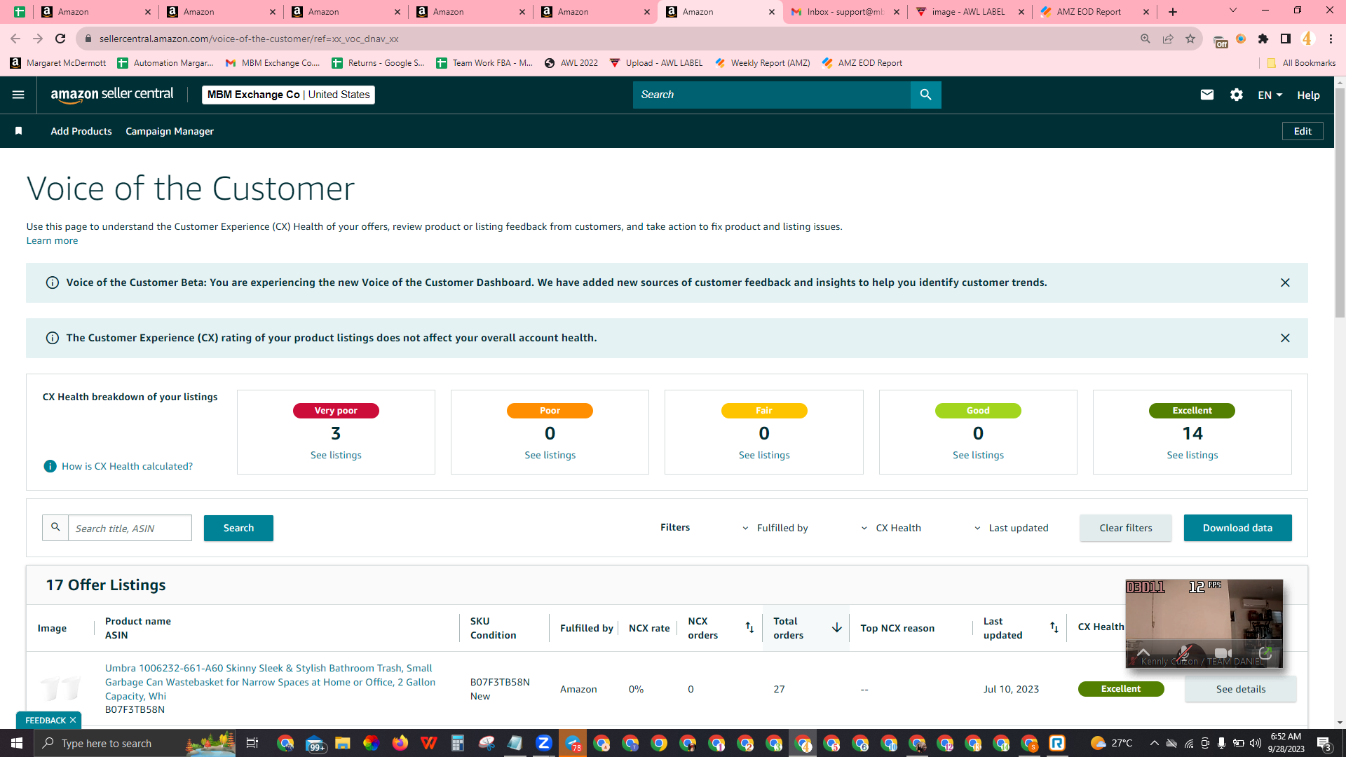Open Add Products in navbar
The height and width of the screenshot is (757, 1346).
81,131
